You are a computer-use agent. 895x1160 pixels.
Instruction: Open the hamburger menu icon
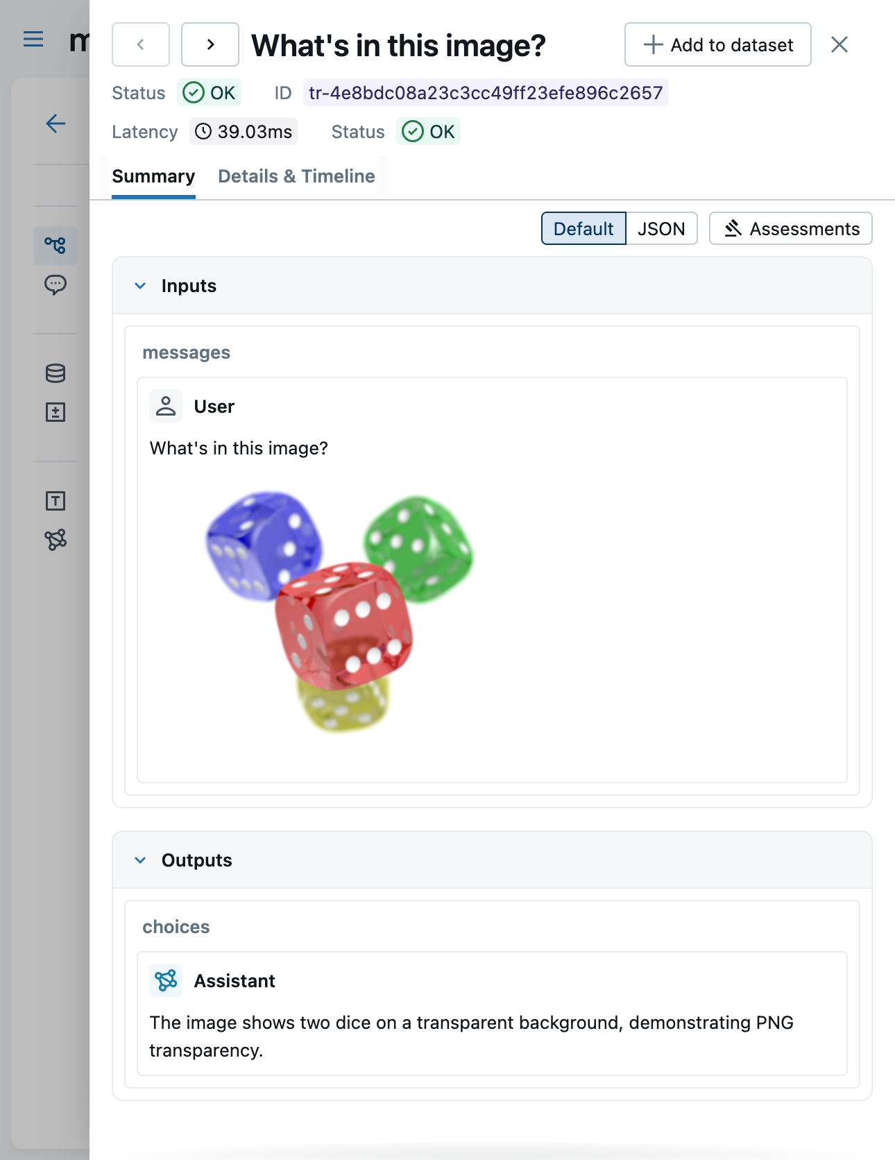33,40
